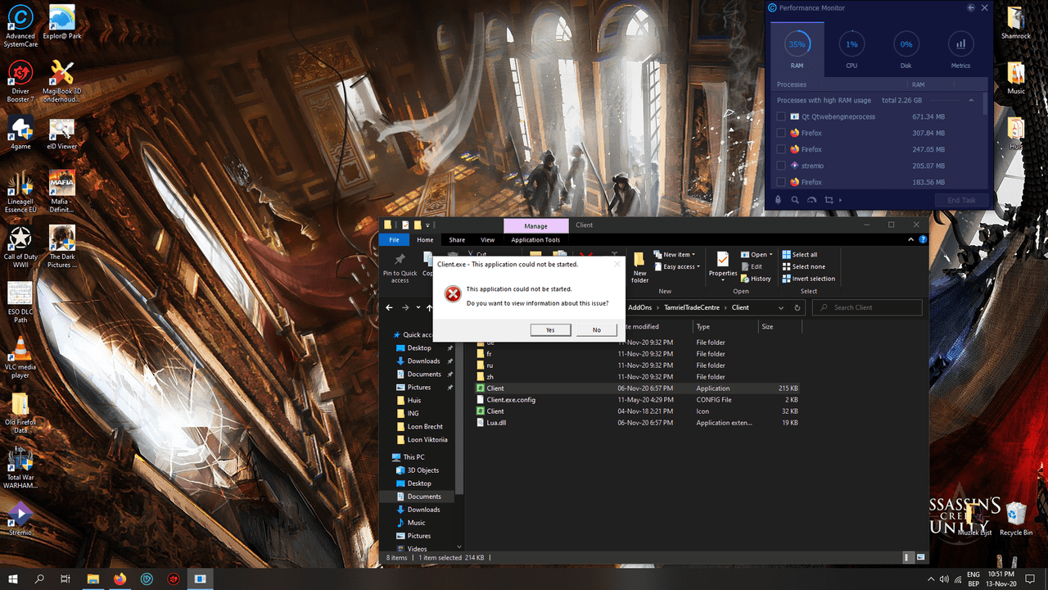Select the Total War WARHAMMER desktop icon
1048x590 pixels.
(20, 467)
